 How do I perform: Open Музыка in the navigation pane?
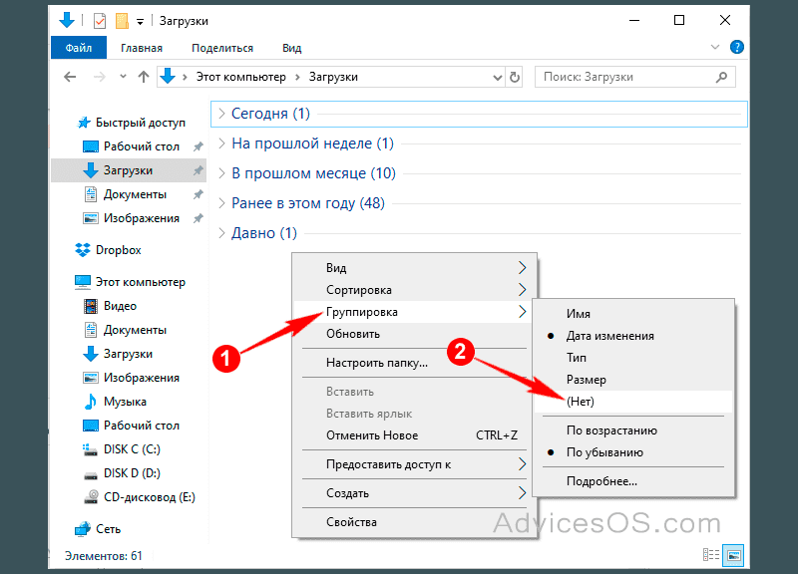115,402
